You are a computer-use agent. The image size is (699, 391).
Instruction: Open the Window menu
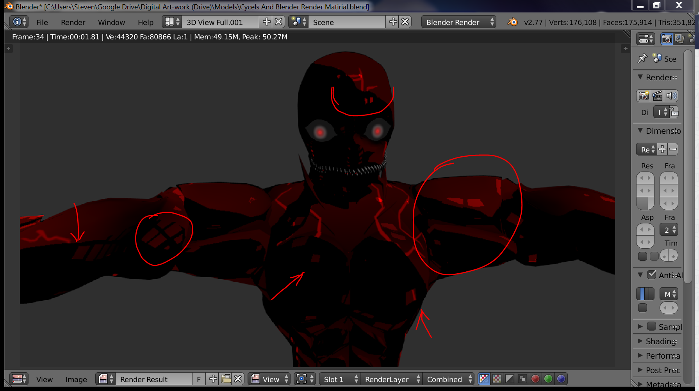tap(111, 22)
